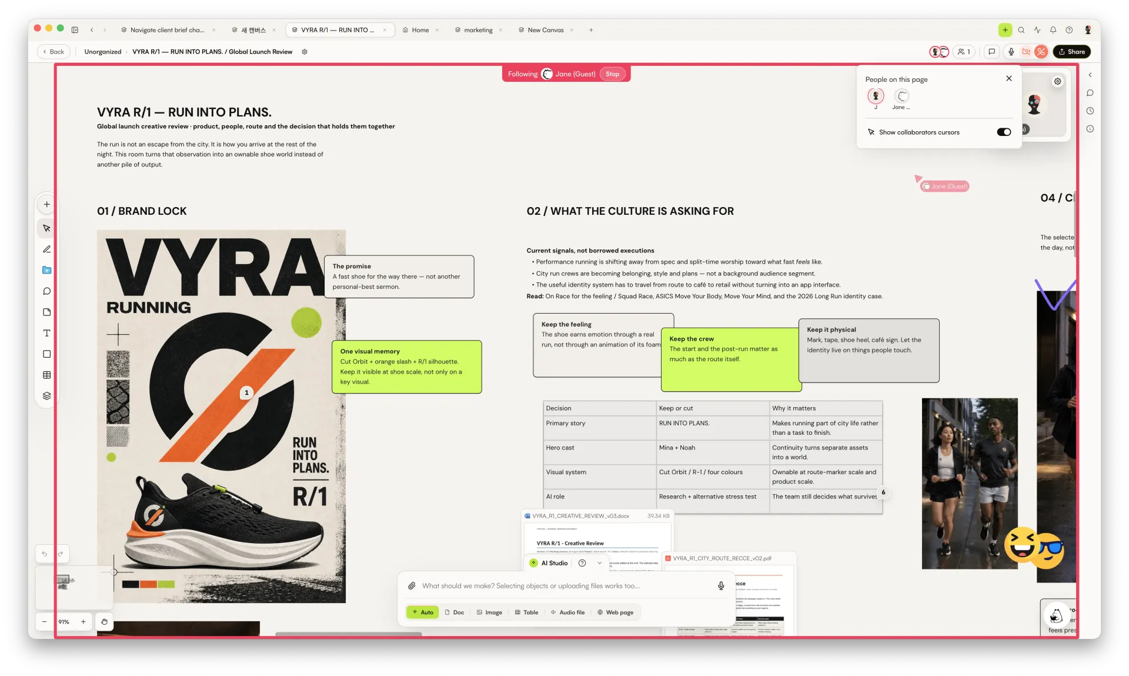
Task: Select the Table generation mode
Action: (x=526, y=612)
